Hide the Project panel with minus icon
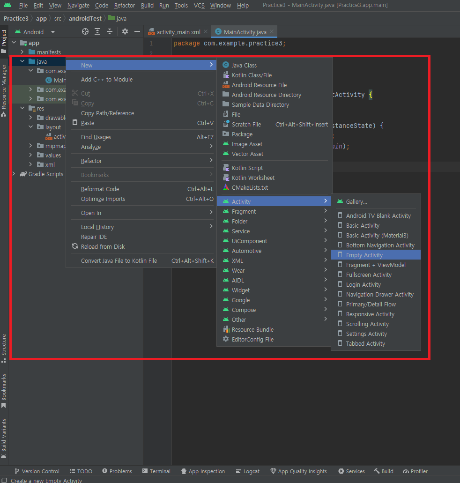Viewport: 460px width, 483px height. [137, 31]
